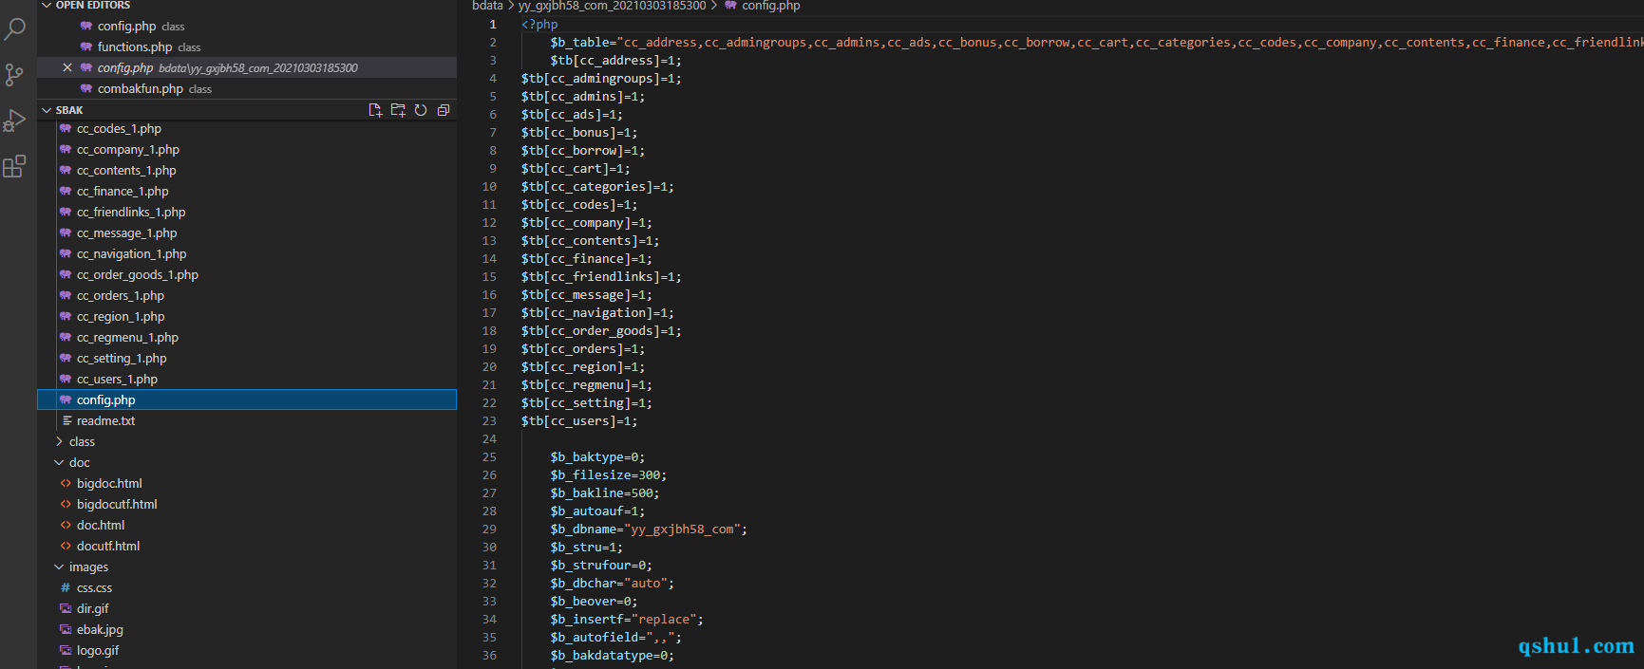1644x669 pixels.
Task: Open config.php class in open editors
Action: tap(247, 26)
